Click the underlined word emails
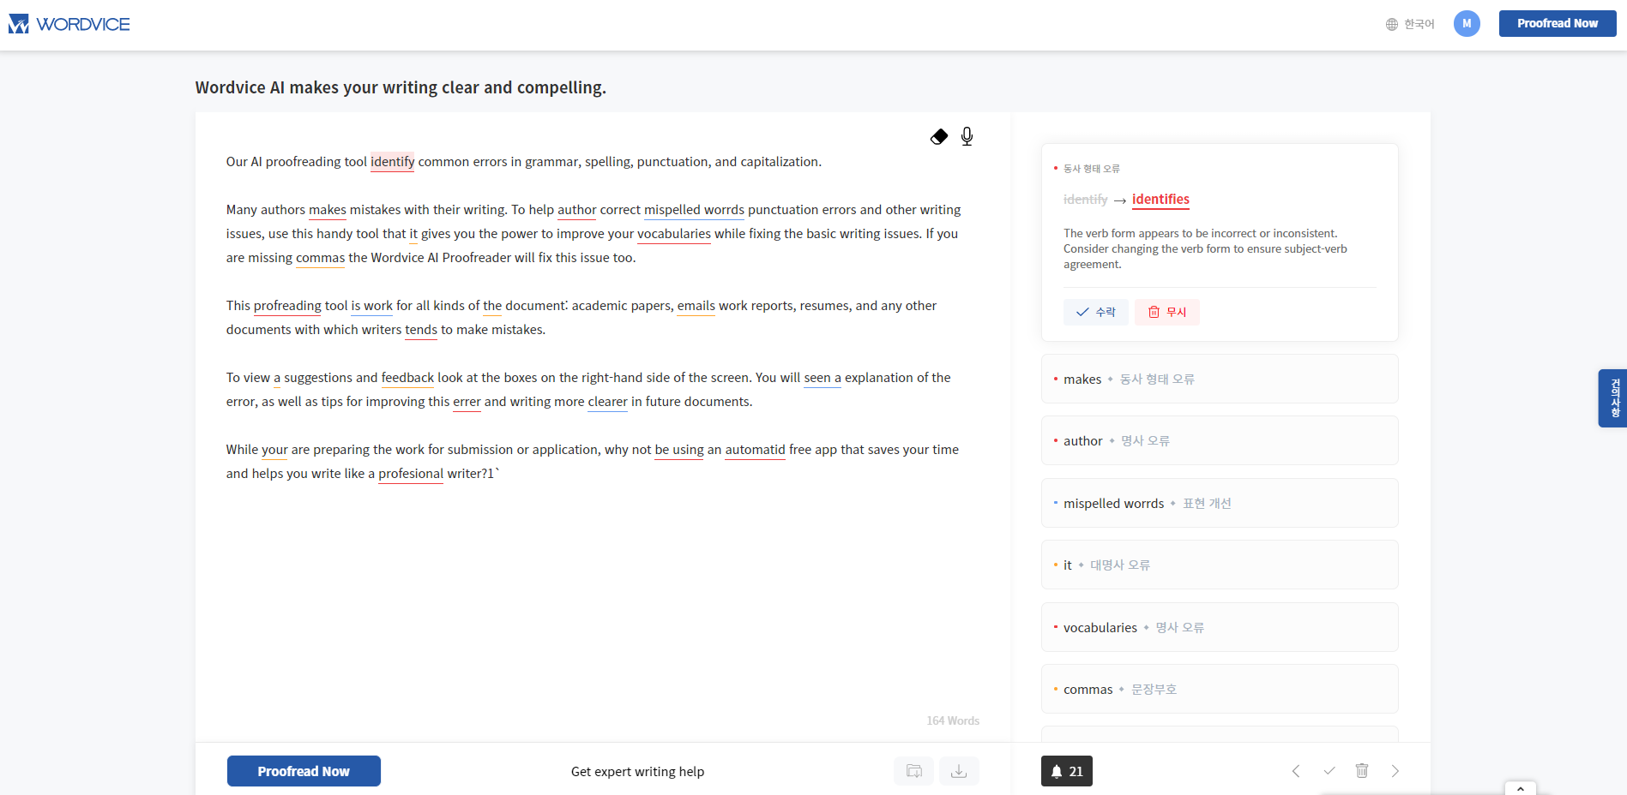The height and width of the screenshot is (795, 1627). pyautogui.click(x=696, y=306)
